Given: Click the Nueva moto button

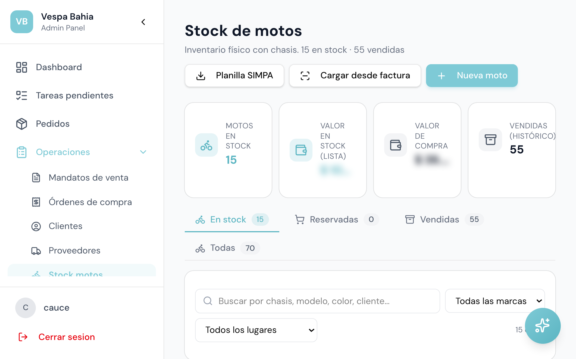Looking at the screenshot, I should click(472, 76).
